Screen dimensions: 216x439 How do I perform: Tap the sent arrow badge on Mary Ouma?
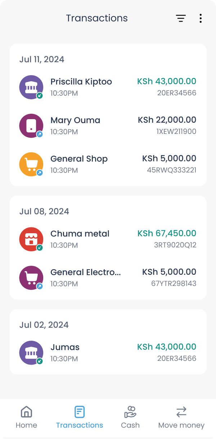(40, 134)
